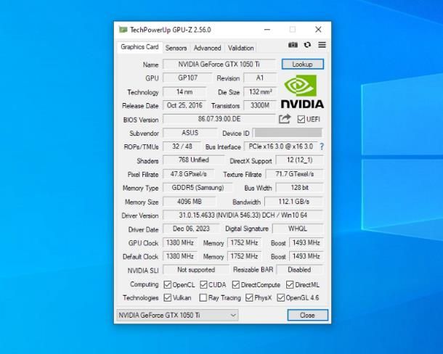Switch to the Graphics Card tab
443x354 pixels.
pos(139,47)
